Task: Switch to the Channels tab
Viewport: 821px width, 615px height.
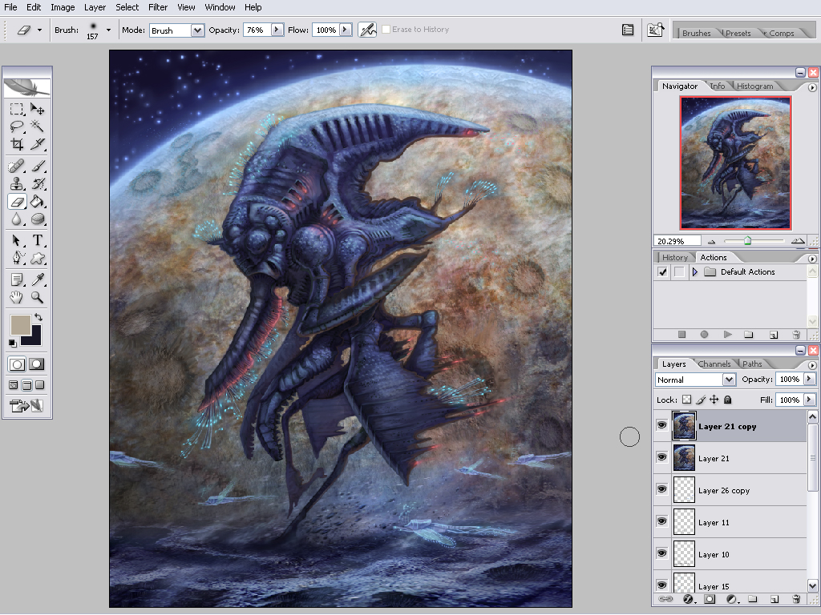Action: pyautogui.click(x=714, y=364)
